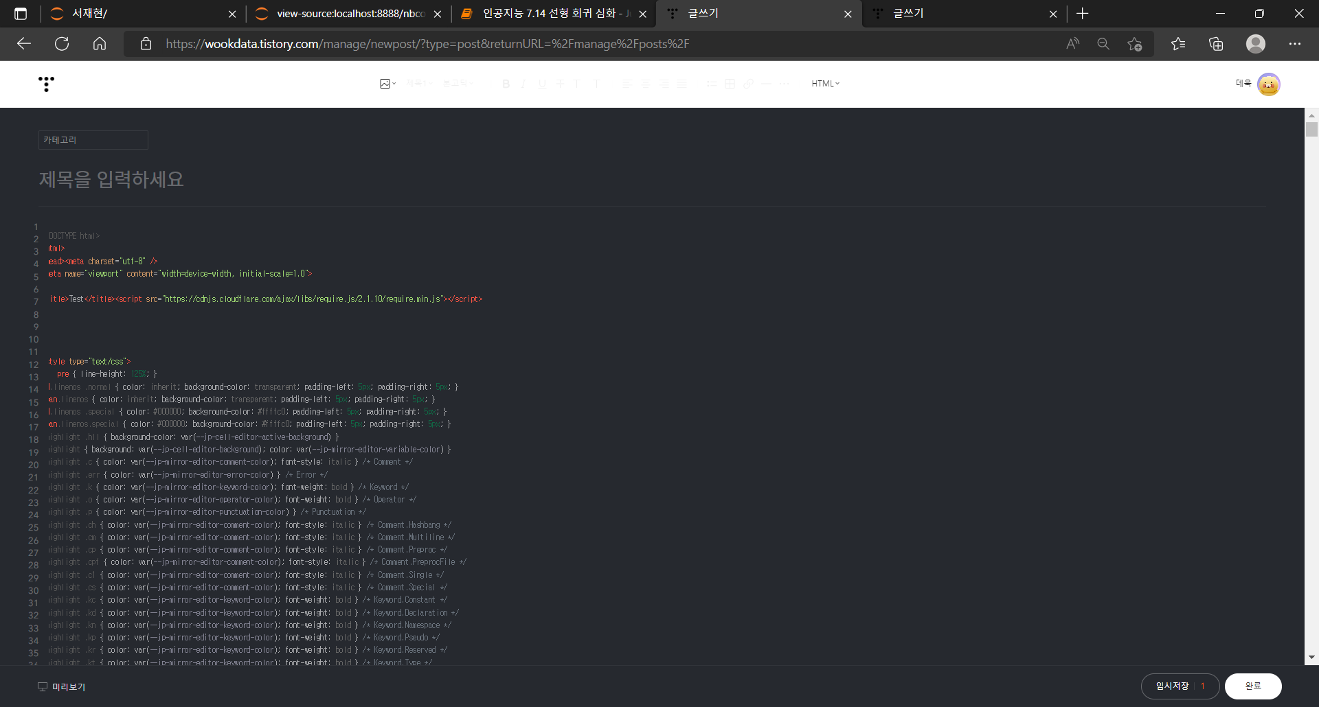Go to the browser home page
The width and height of the screenshot is (1319, 707).
click(100, 44)
